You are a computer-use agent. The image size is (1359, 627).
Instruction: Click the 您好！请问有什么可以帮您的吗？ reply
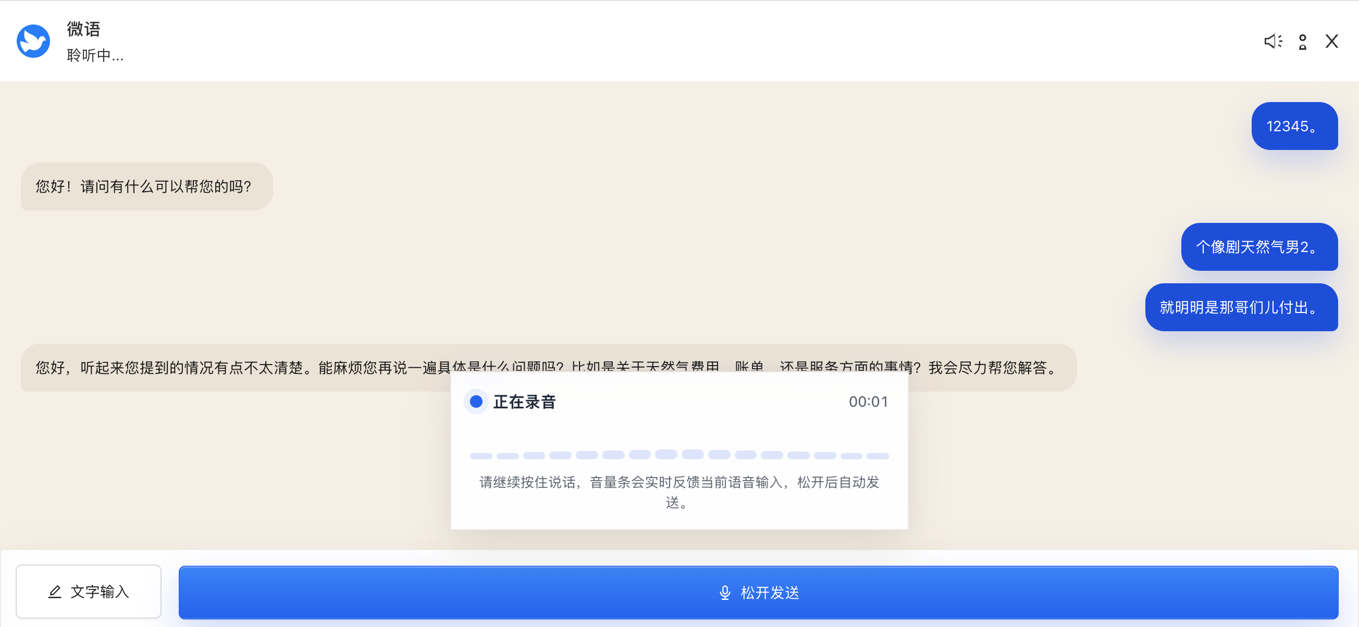point(146,186)
